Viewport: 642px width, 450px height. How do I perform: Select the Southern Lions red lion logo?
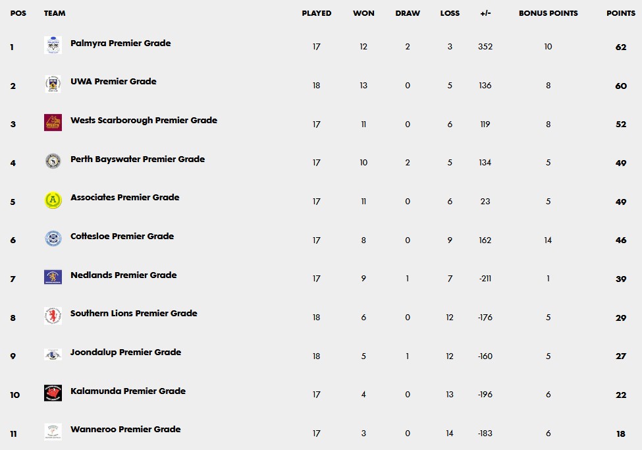tap(53, 316)
